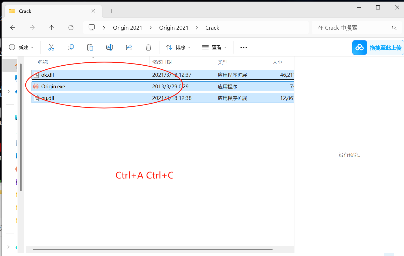Click the Crack breadcrumb in address bar

[x=212, y=28]
